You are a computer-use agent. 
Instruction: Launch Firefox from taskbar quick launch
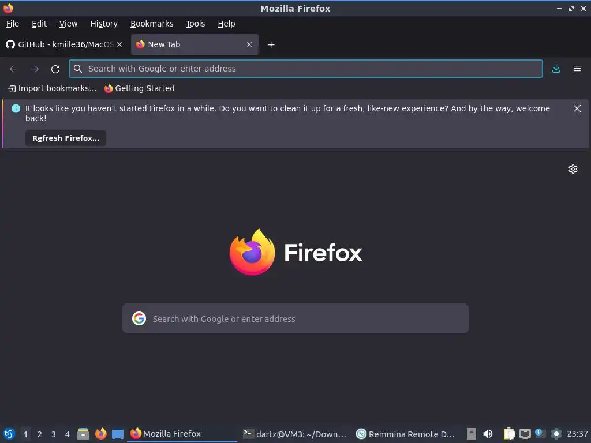coord(100,434)
